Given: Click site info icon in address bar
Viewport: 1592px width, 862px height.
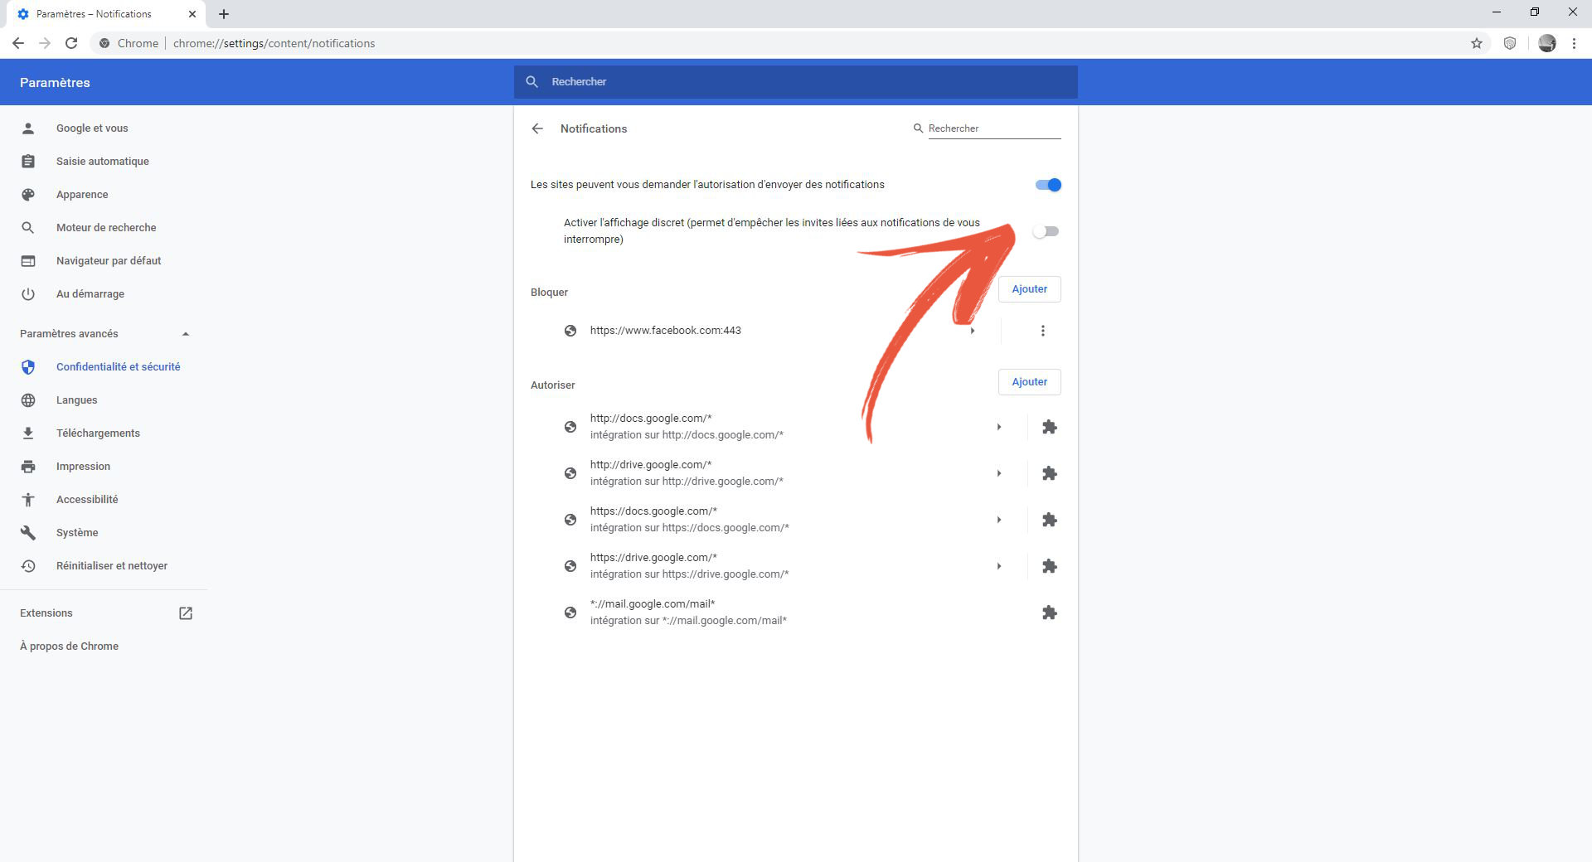Looking at the screenshot, I should (104, 43).
